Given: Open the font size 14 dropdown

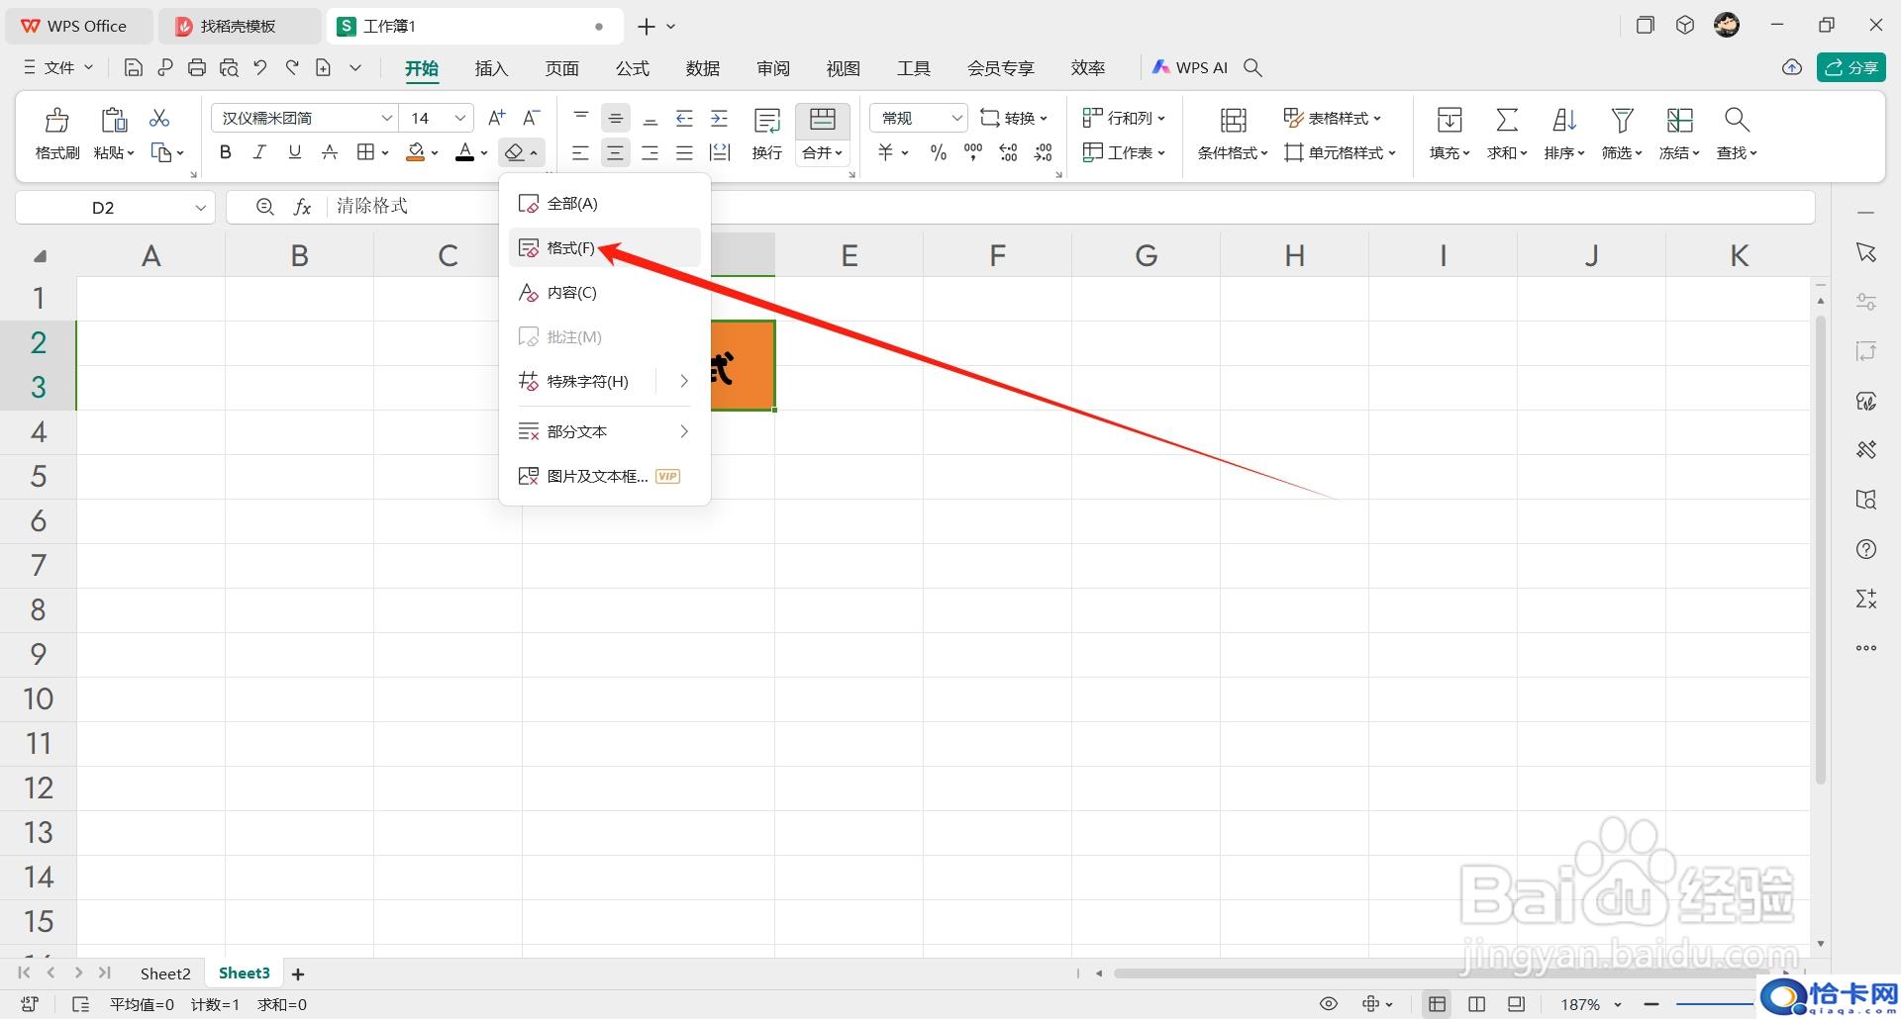Looking at the screenshot, I should click(x=460, y=118).
